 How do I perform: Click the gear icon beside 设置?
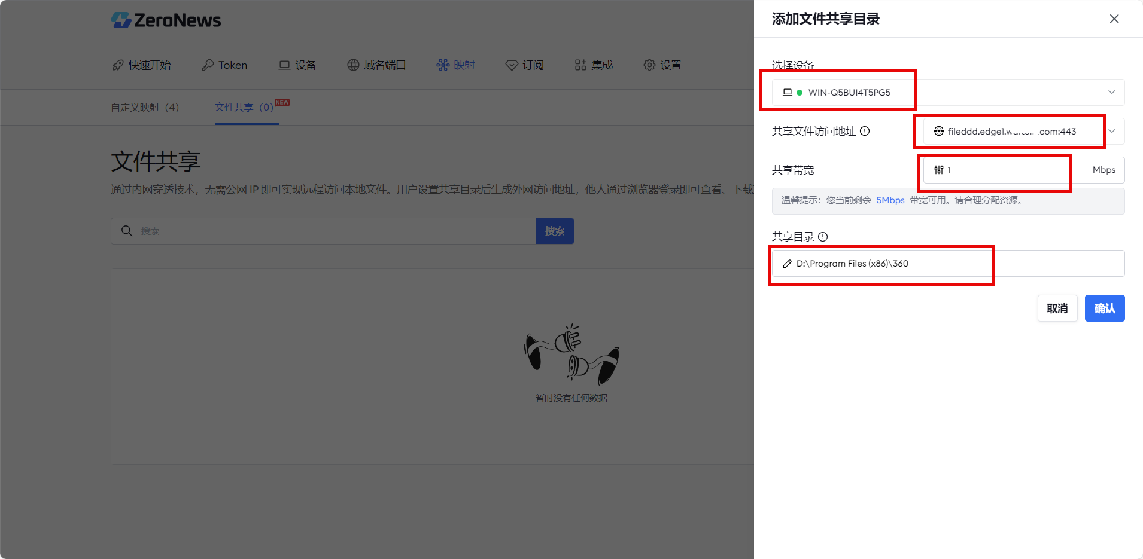click(649, 65)
